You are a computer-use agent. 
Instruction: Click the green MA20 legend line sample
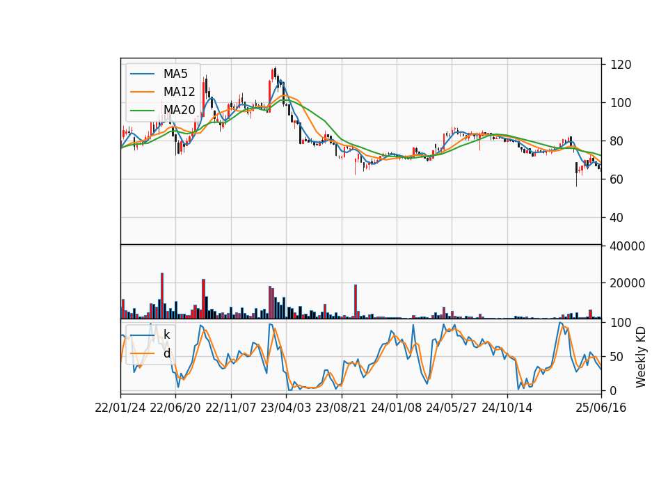142,110
